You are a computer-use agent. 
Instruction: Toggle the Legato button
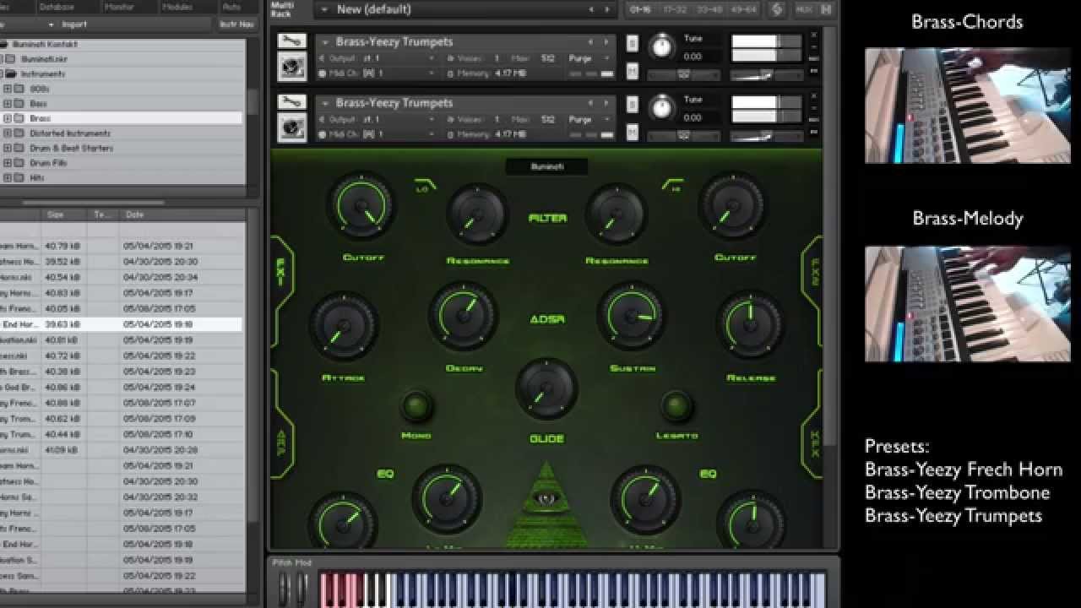(x=676, y=406)
